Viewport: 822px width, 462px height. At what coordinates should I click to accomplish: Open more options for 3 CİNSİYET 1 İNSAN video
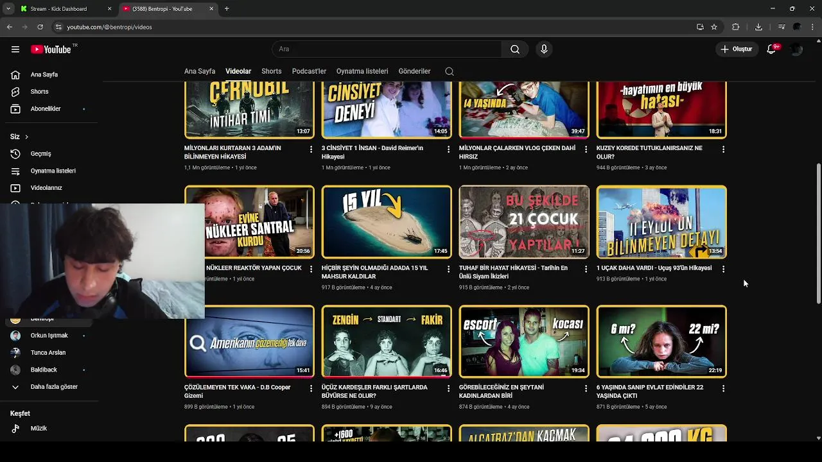pyautogui.click(x=449, y=149)
